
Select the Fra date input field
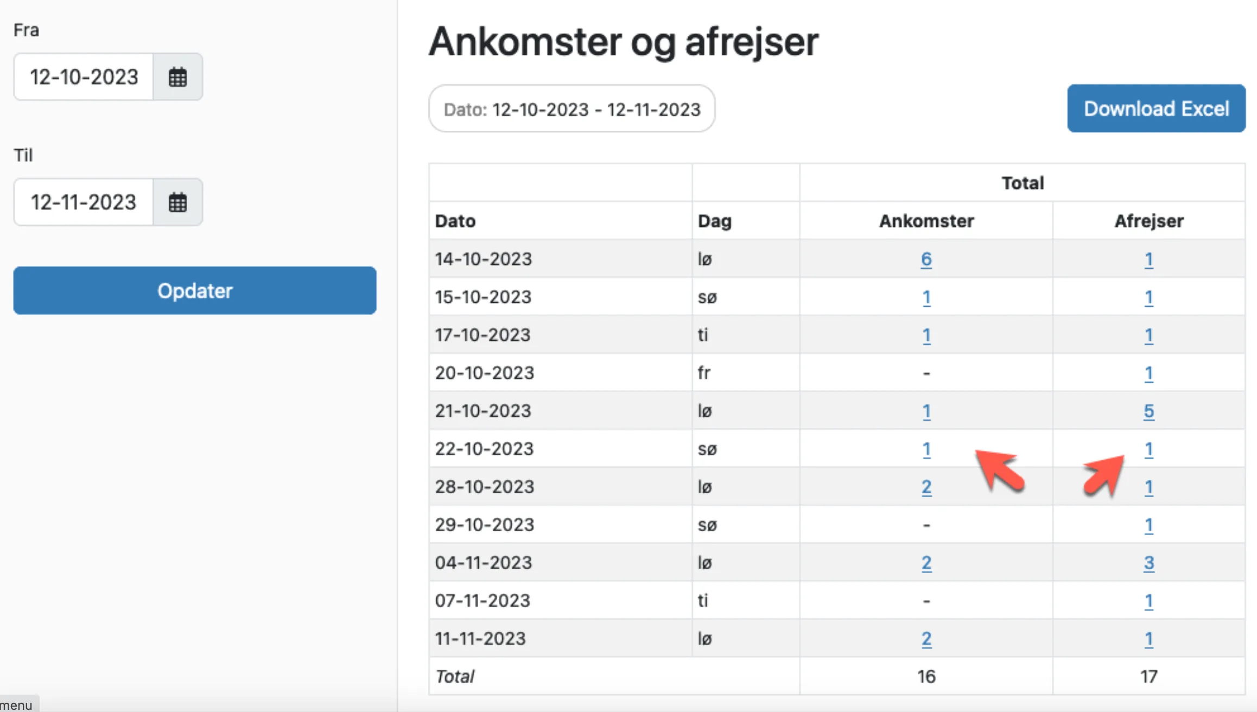click(x=83, y=77)
